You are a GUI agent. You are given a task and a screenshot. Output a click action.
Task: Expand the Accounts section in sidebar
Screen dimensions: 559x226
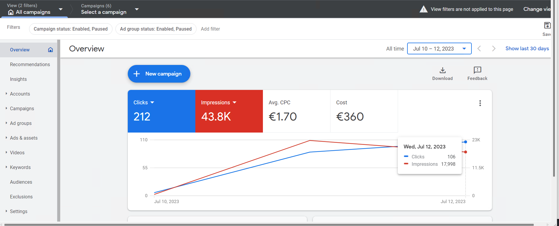(x=6, y=93)
